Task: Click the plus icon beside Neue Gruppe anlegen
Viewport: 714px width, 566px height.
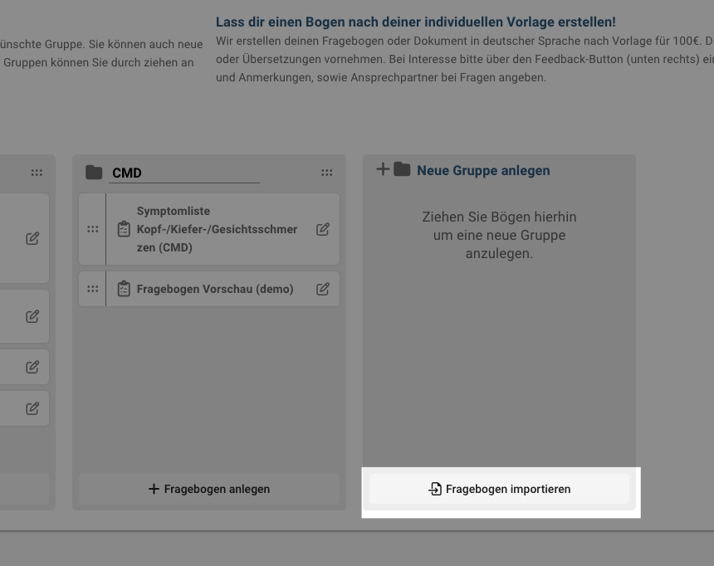Action: 383,169
